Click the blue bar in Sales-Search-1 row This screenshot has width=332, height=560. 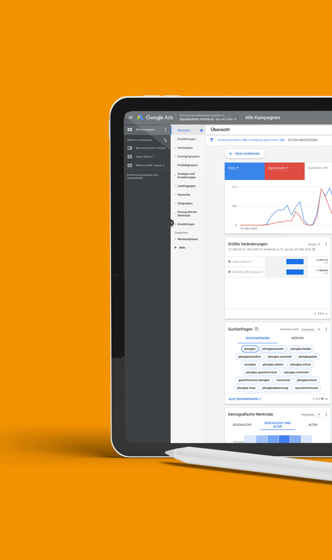(x=295, y=262)
